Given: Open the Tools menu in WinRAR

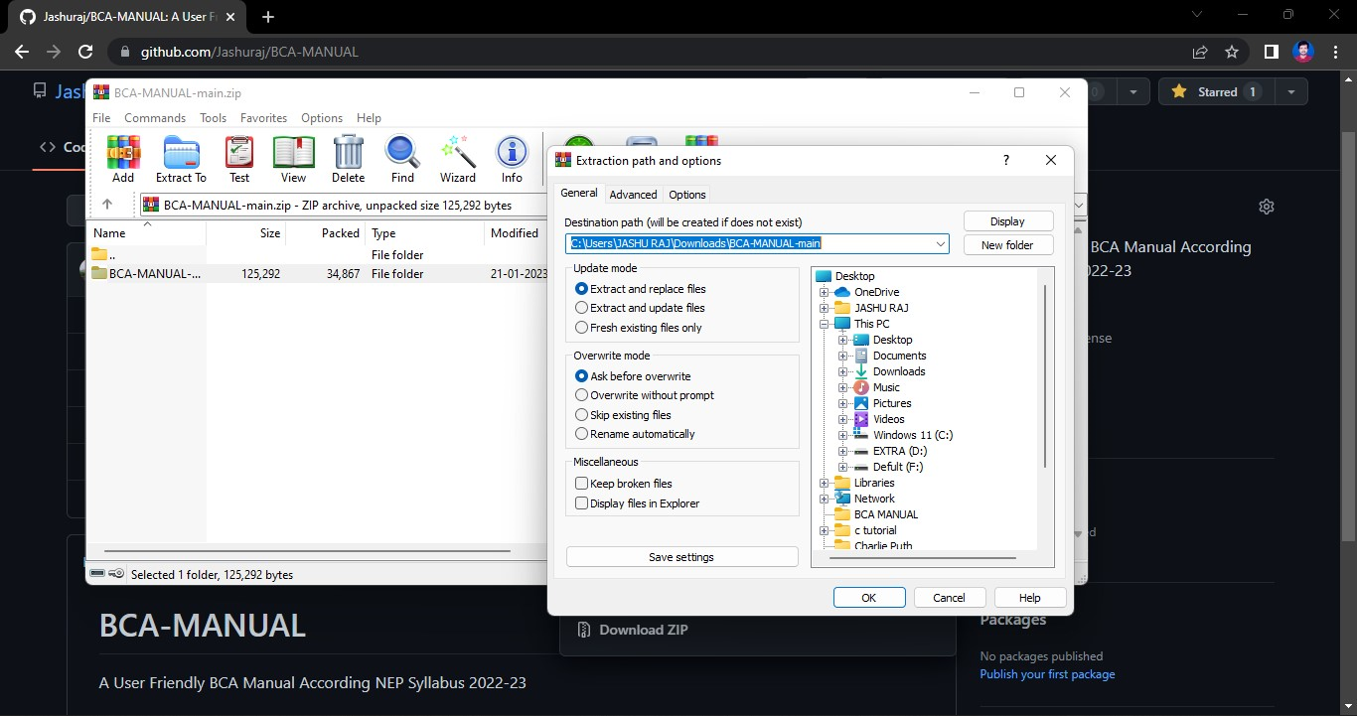Looking at the screenshot, I should tap(213, 117).
